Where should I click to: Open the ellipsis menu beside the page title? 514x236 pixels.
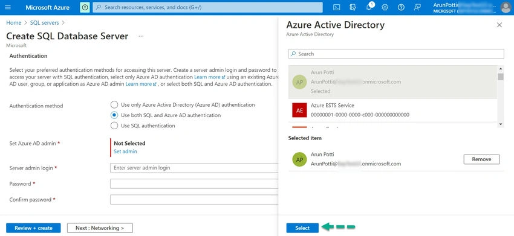click(141, 36)
